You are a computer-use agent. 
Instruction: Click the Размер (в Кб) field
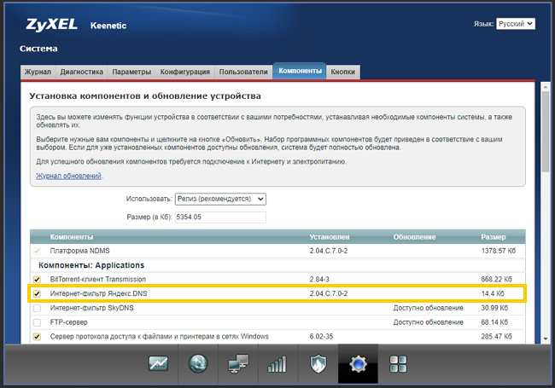click(x=220, y=217)
